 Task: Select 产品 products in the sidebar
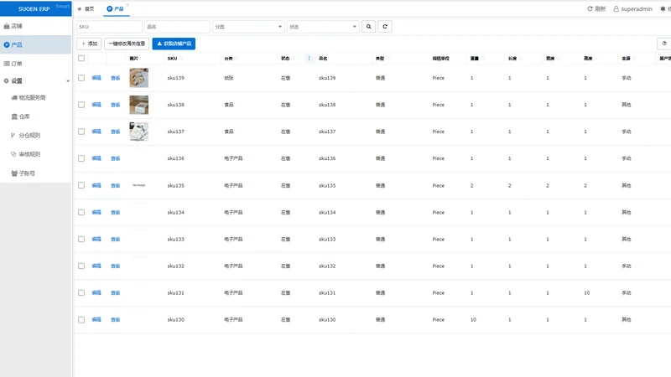pyautogui.click(x=35, y=44)
